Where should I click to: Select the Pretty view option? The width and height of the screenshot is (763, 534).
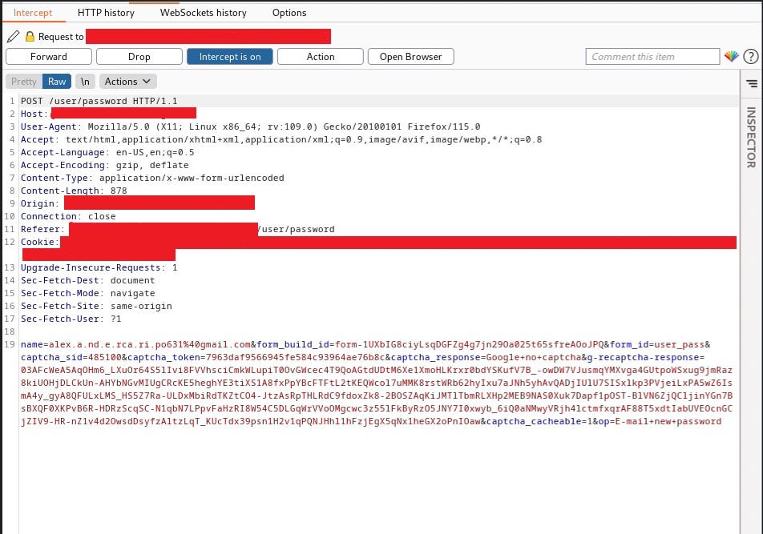tap(23, 81)
